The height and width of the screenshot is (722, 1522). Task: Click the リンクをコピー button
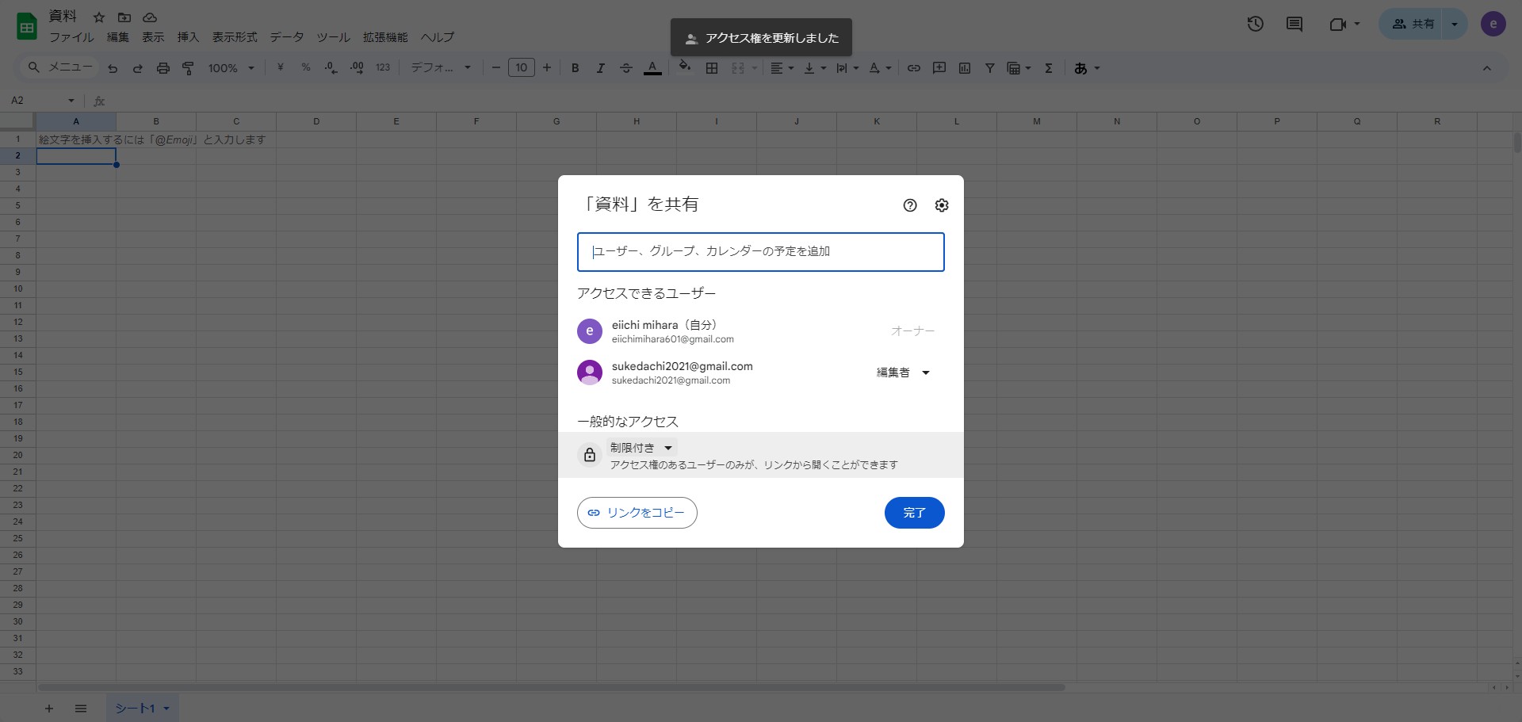coord(637,513)
